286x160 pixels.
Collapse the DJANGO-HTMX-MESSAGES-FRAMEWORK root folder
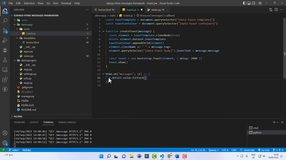coord(12,16)
